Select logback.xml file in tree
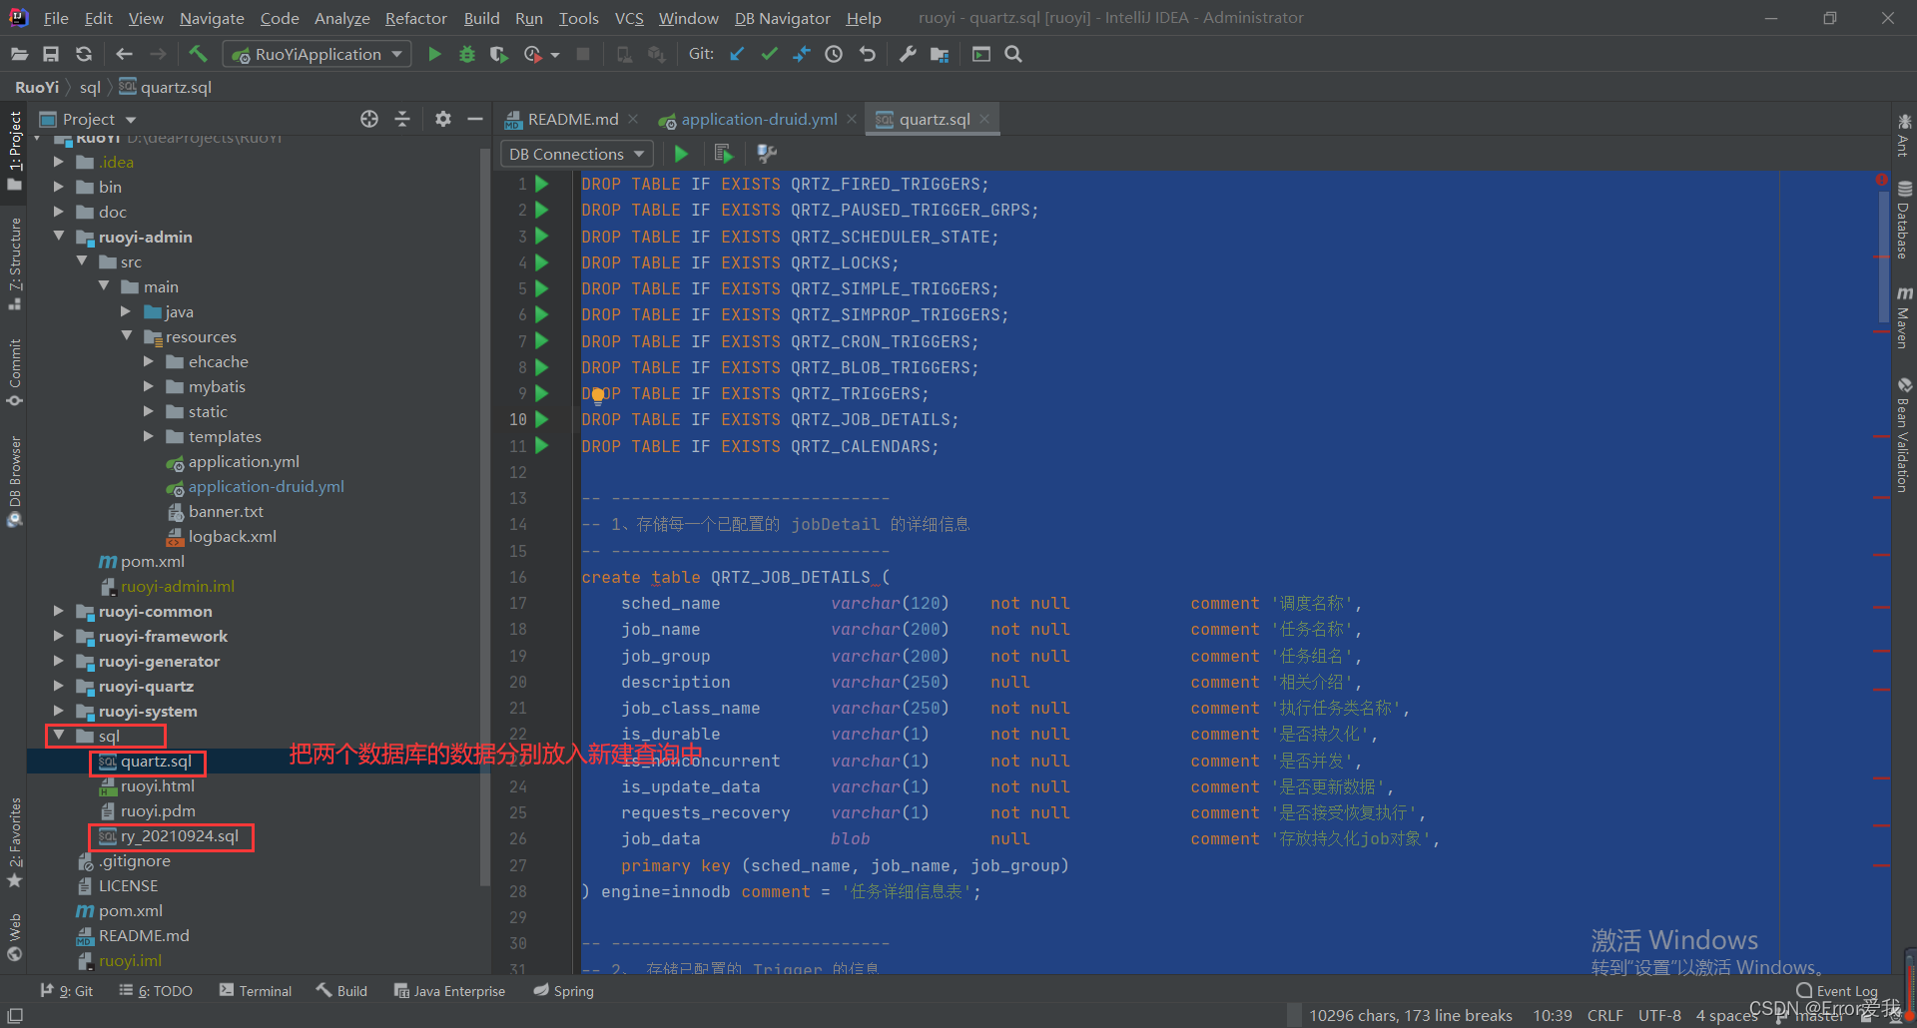Viewport: 1917px width, 1028px height. pos(232,536)
